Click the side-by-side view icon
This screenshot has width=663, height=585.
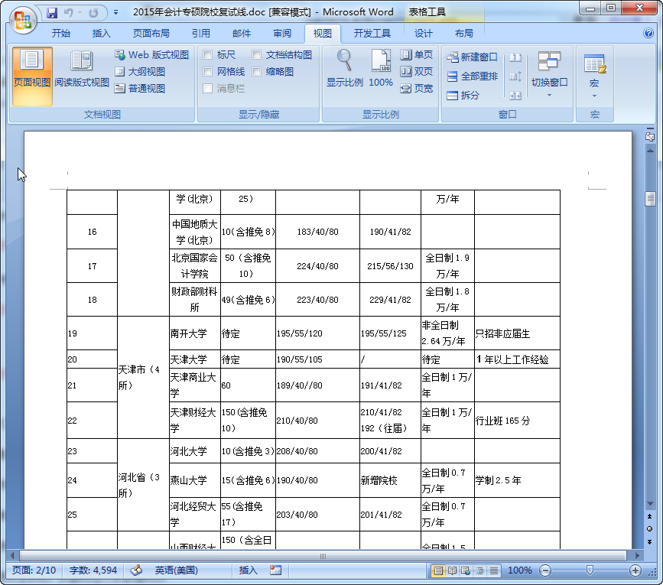click(515, 57)
